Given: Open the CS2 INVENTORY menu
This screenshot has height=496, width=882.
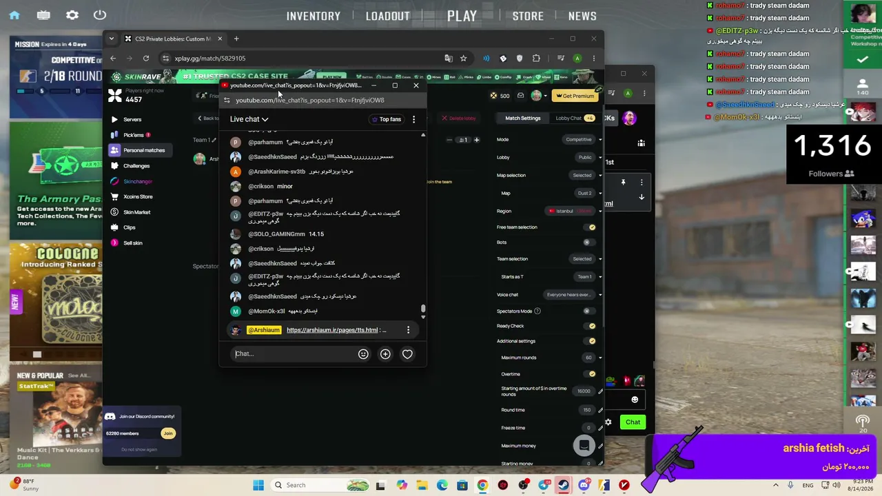Looking at the screenshot, I should [x=314, y=16].
